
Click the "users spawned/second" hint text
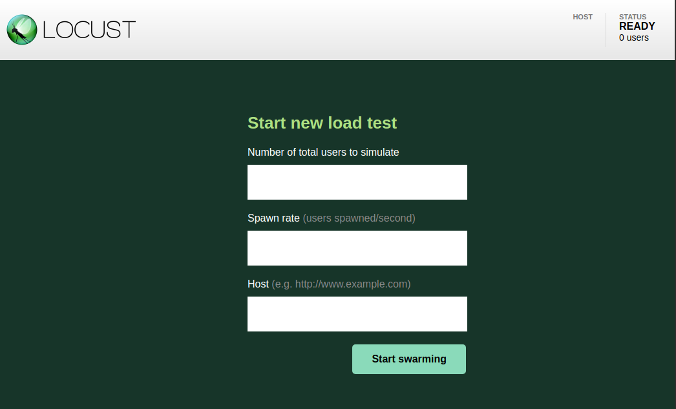click(359, 218)
